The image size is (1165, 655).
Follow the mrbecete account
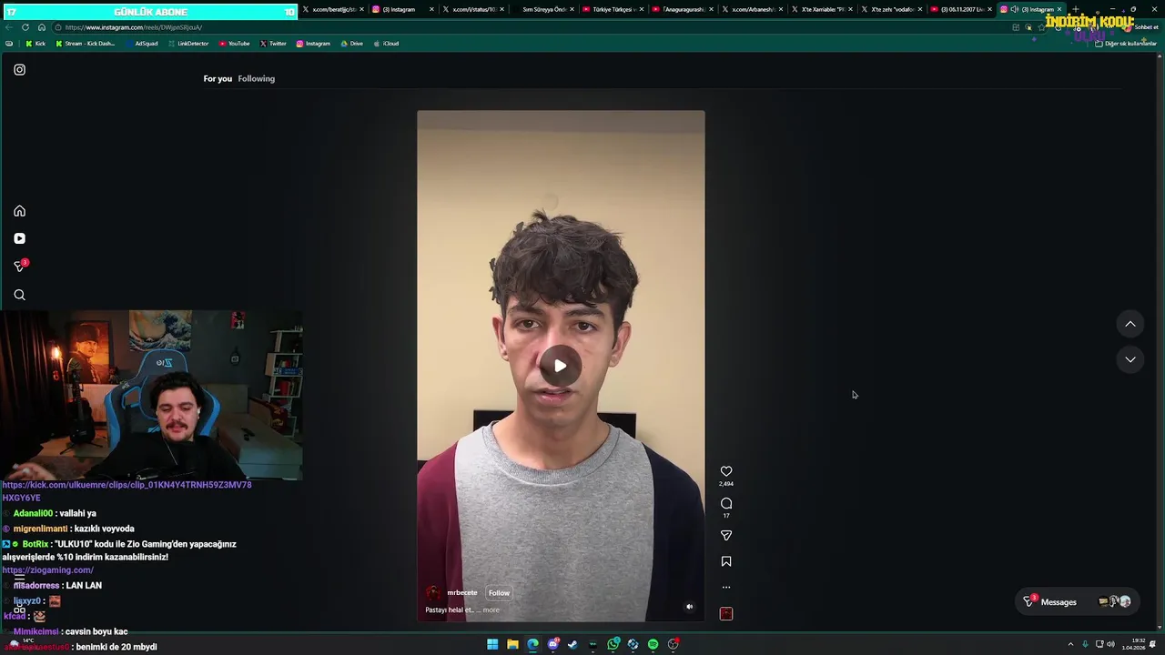pyautogui.click(x=499, y=592)
